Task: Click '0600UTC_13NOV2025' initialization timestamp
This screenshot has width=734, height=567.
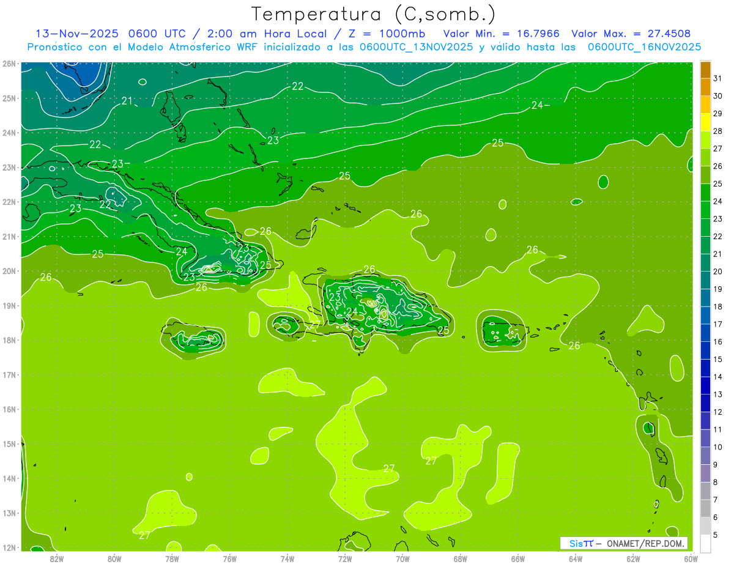Action: tap(416, 47)
